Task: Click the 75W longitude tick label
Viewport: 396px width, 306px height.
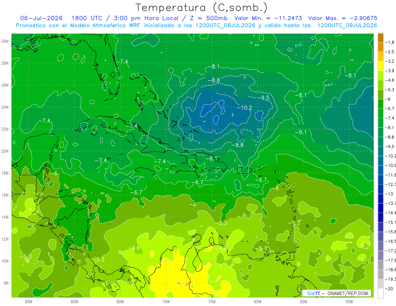Action: pyautogui.click(x=166, y=301)
